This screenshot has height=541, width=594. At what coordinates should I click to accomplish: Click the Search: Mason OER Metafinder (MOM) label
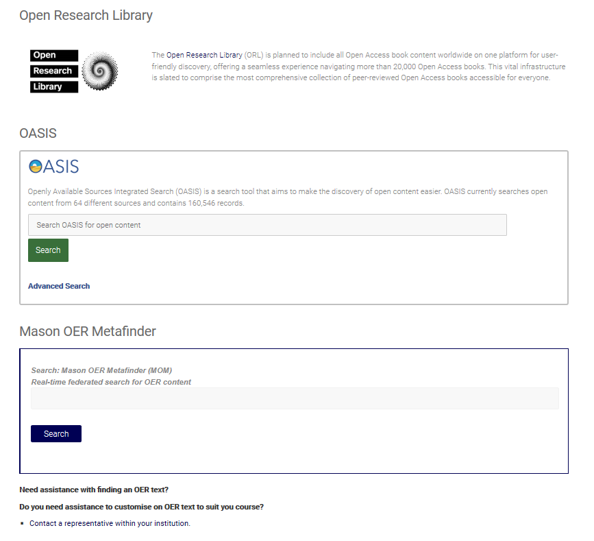point(101,370)
